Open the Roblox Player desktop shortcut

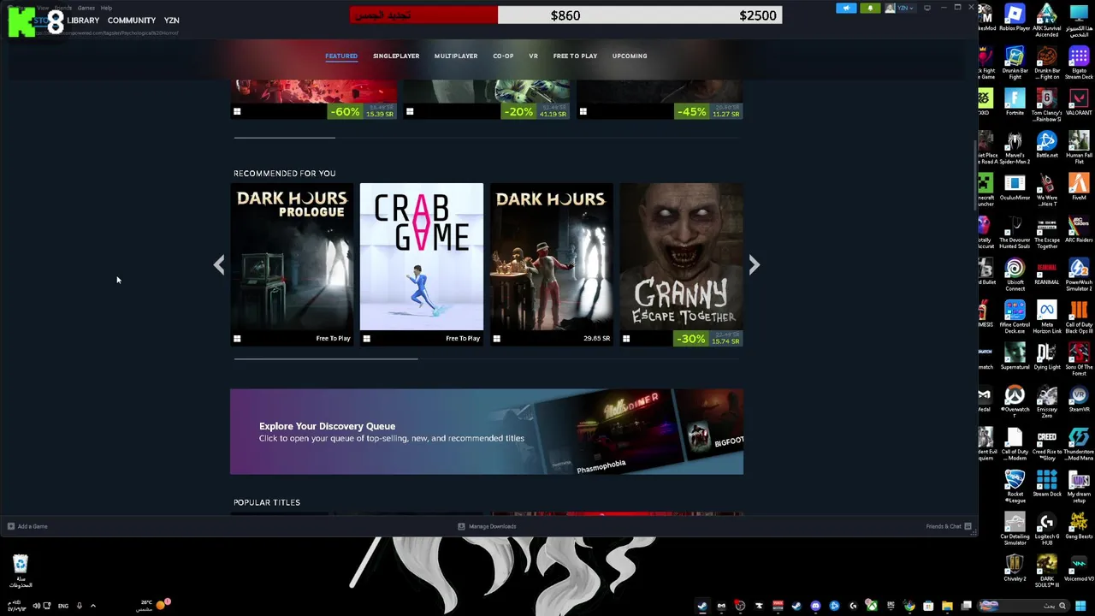1015,19
